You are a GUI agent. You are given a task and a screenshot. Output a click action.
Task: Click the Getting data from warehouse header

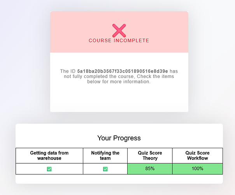pos(49,156)
